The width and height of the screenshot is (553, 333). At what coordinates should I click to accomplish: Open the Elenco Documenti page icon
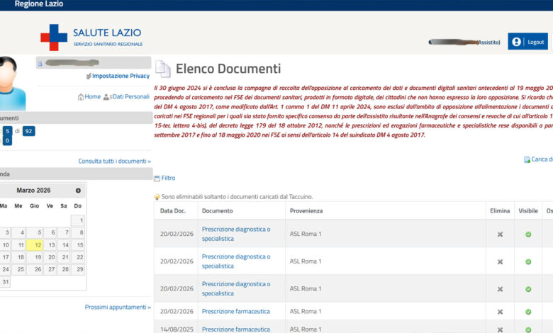163,69
